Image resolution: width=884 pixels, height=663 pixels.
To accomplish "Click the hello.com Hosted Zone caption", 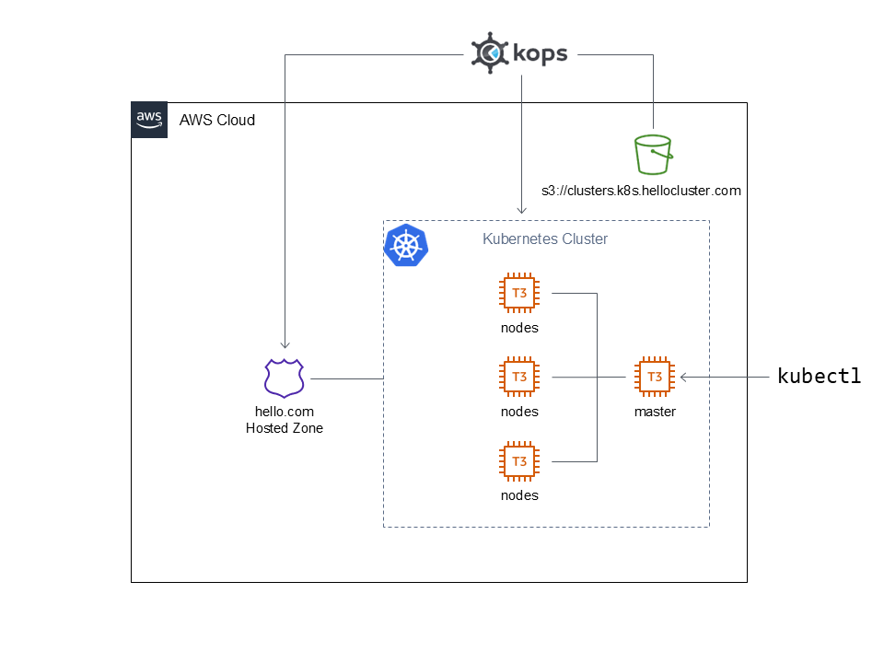I will (x=284, y=420).
